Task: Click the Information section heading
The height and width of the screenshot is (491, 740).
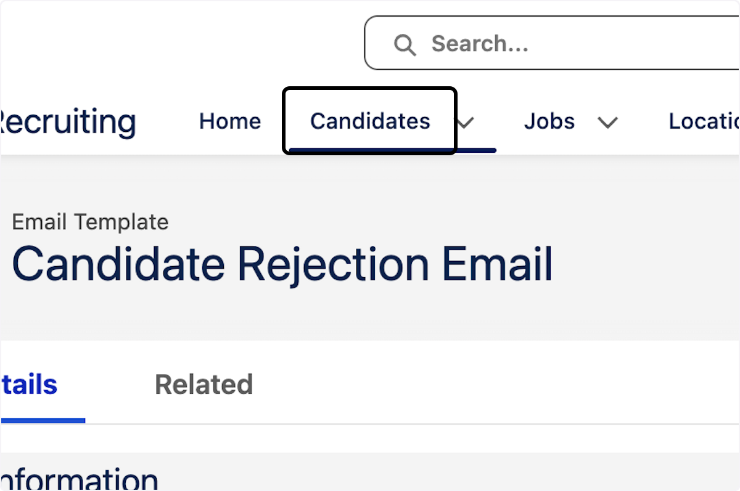Action: click(x=78, y=477)
